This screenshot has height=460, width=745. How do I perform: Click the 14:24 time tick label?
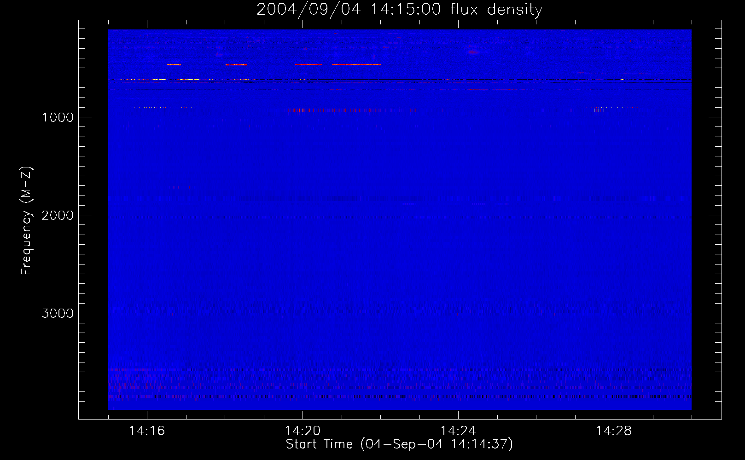(x=458, y=431)
